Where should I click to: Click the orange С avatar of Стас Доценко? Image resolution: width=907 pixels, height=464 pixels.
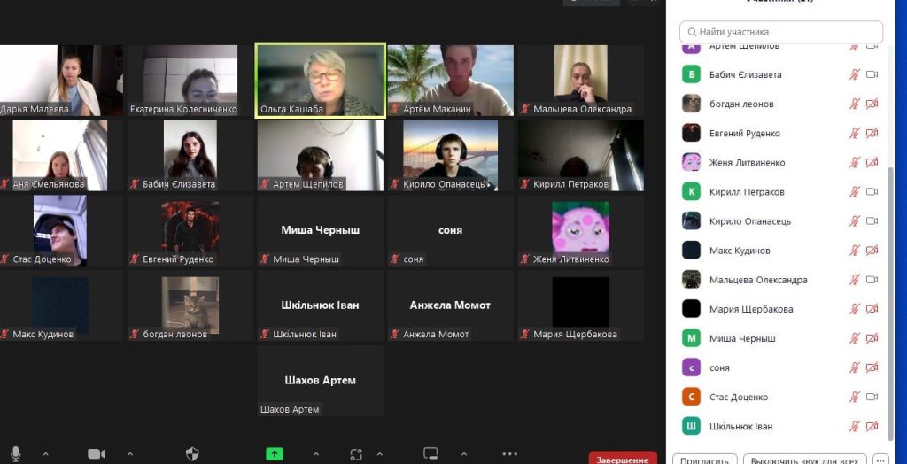(x=691, y=397)
